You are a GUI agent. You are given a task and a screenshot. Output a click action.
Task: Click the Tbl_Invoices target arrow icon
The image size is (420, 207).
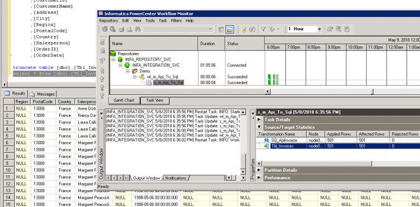pos(266,146)
